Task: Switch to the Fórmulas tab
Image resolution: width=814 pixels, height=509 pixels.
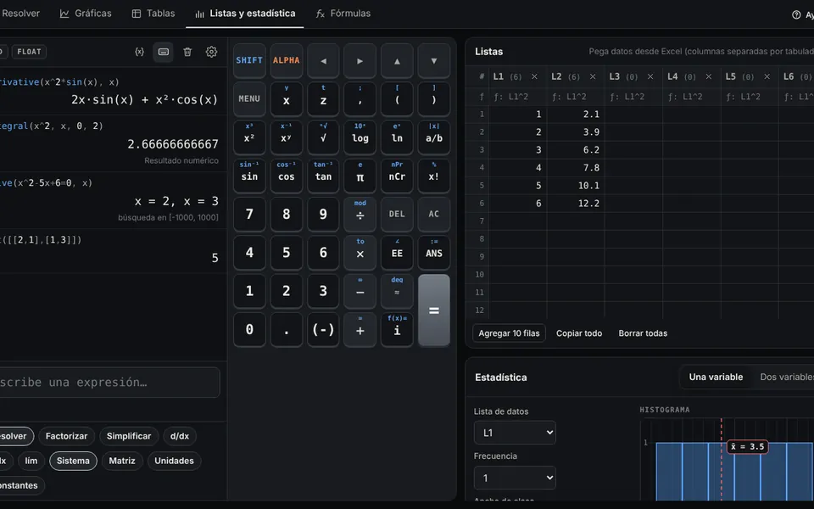Action: pyautogui.click(x=343, y=14)
